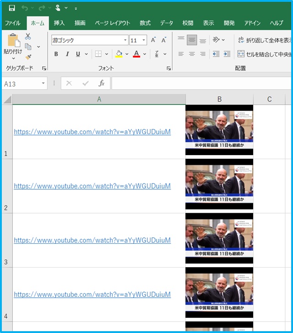
Task: Open the ファイル tab
Action: (x=13, y=23)
